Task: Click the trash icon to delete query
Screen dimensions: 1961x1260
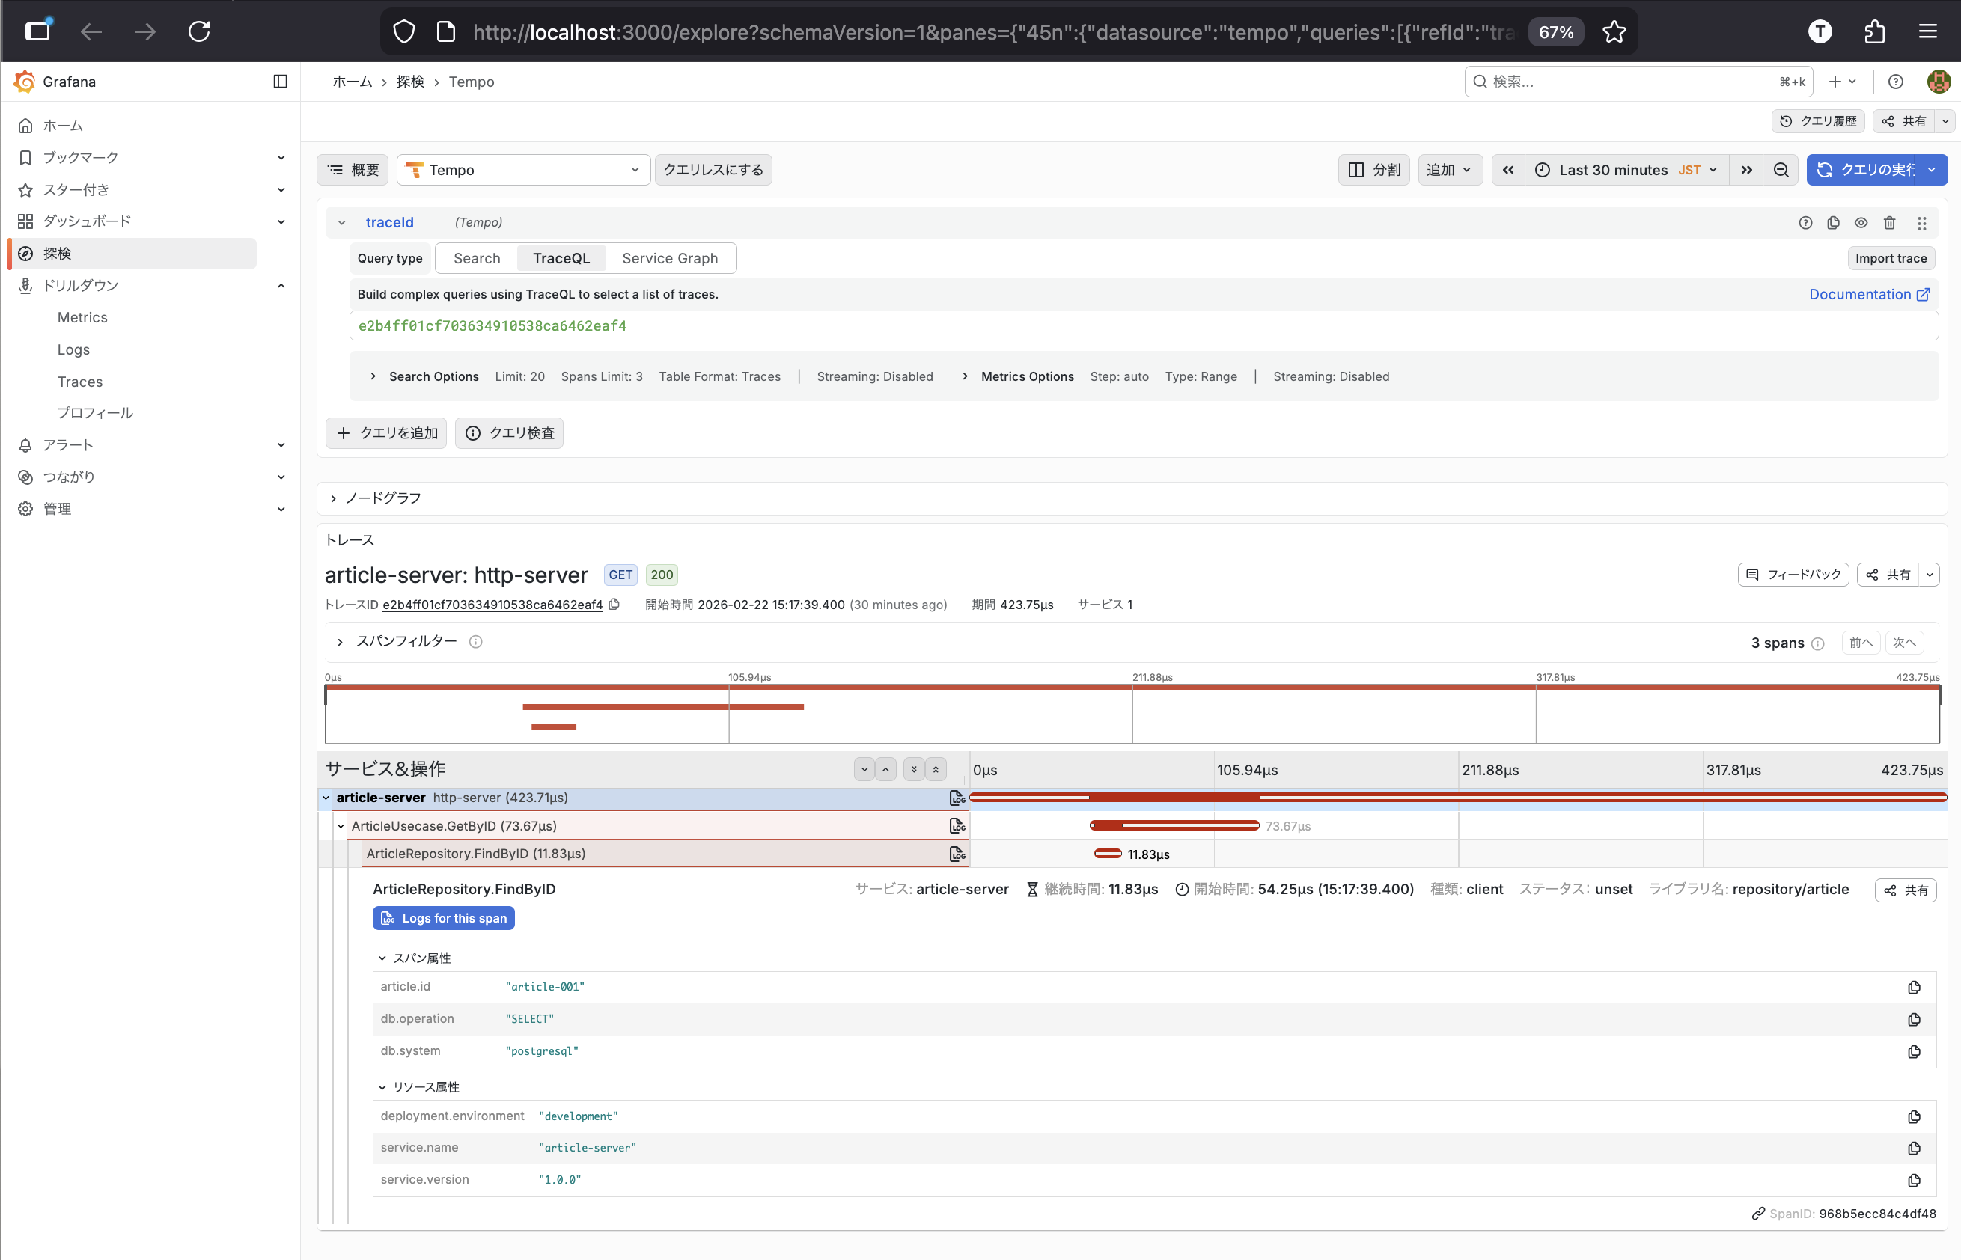Action: [1889, 222]
